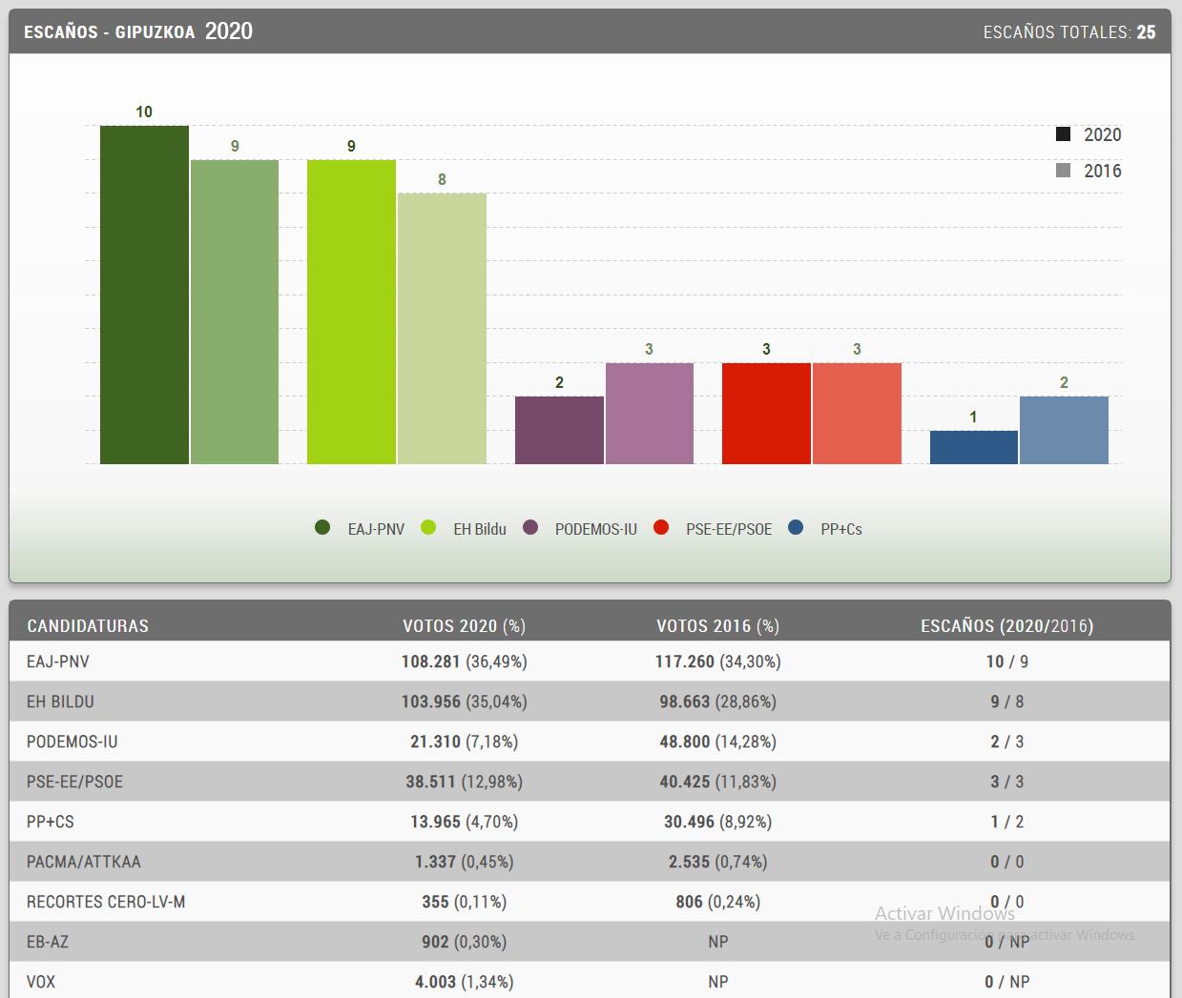Click the VOTOS 2016 (%) column header

(x=717, y=626)
